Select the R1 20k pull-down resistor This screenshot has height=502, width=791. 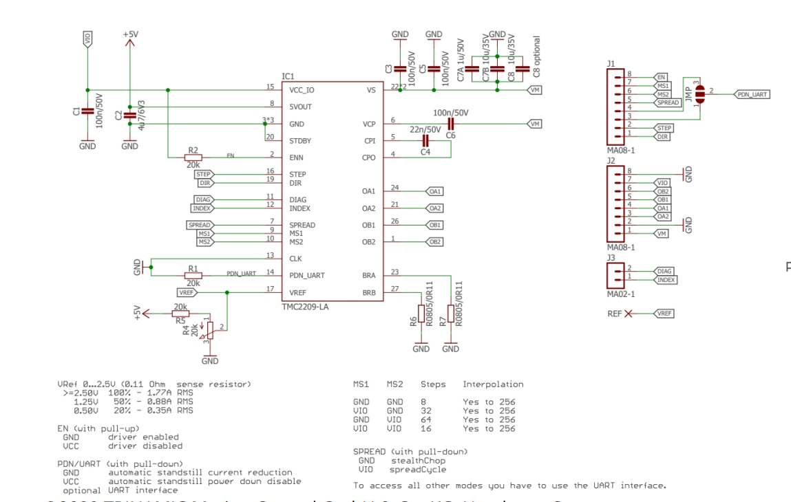point(193,276)
